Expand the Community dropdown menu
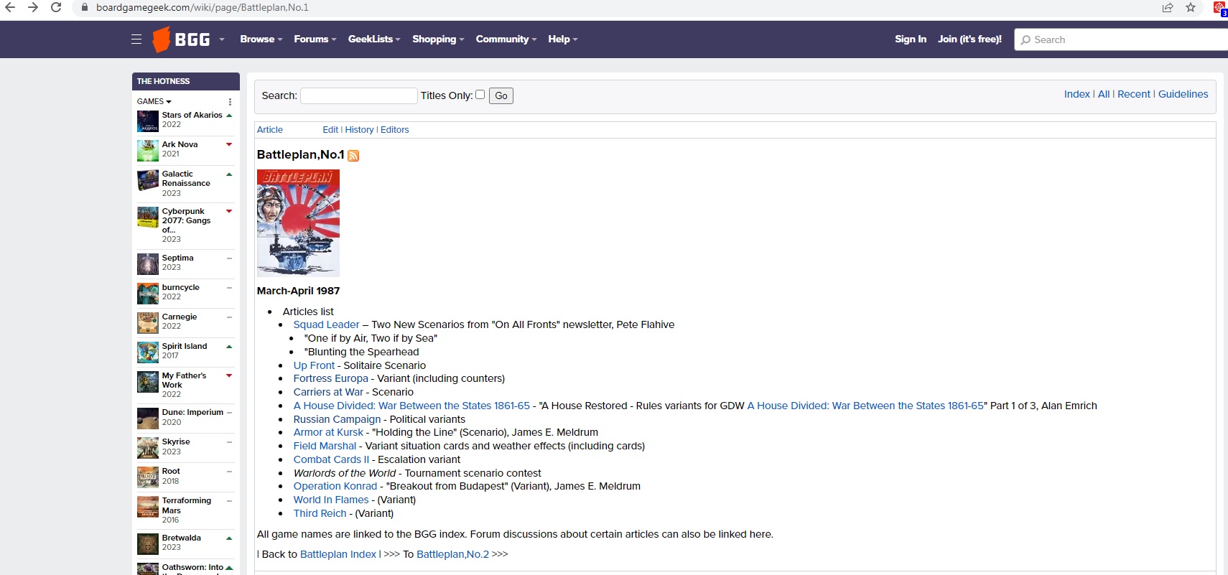Image resolution: width=1228 pixels, height=575 pixels. pyautogui.click(x=506, y=39)
